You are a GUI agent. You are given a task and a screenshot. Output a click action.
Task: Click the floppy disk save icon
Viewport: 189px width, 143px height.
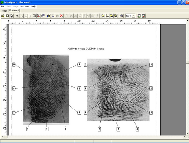point(7,16)
